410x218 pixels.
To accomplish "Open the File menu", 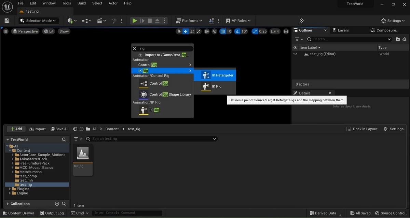I will (20, 3).
